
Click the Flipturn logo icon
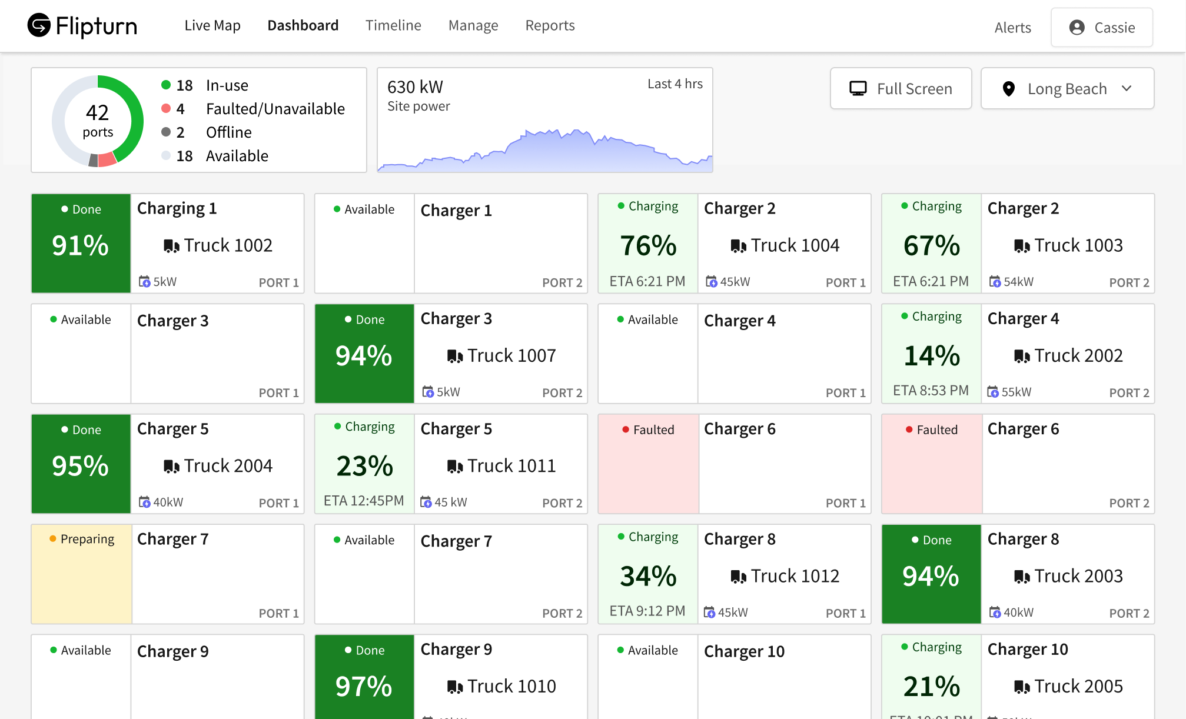point(39,26)
